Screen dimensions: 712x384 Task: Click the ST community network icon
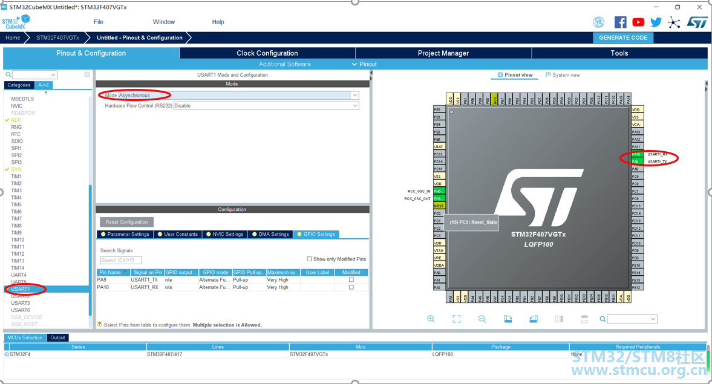[674, 22]
